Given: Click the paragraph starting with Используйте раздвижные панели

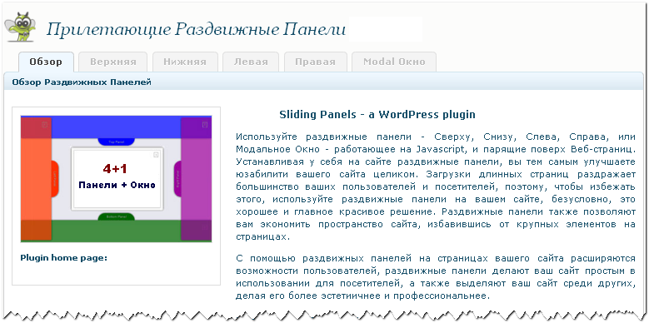Looking at the screenshot, I should (435, 186).
